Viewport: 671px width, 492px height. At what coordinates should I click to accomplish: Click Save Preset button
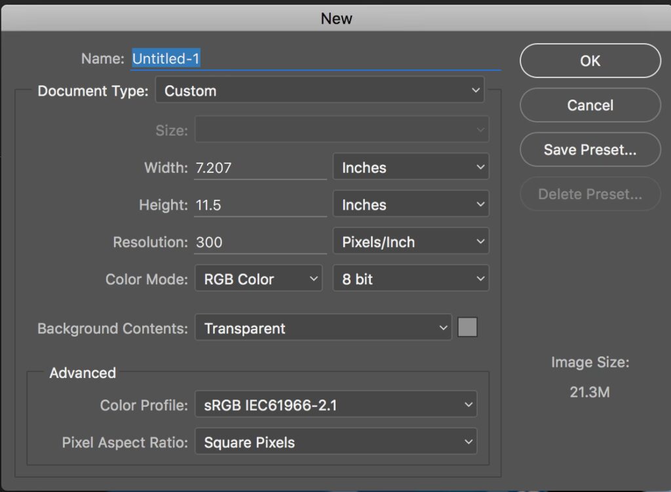pos(590,150)
